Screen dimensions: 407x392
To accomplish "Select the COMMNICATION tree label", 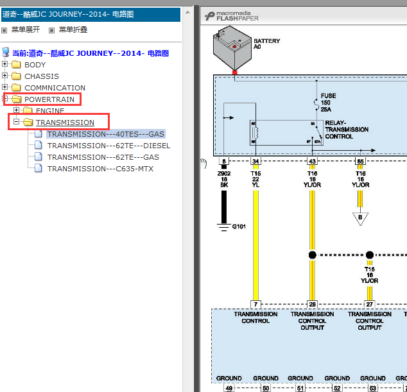I will tap(55, 88).
